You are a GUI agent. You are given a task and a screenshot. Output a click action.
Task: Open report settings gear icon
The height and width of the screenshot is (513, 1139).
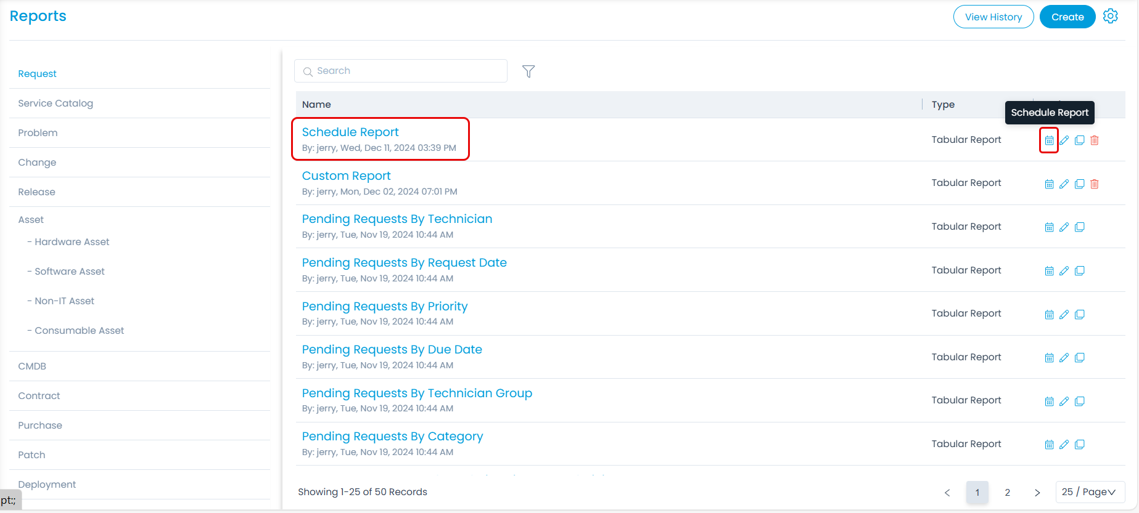point(1111,17)
